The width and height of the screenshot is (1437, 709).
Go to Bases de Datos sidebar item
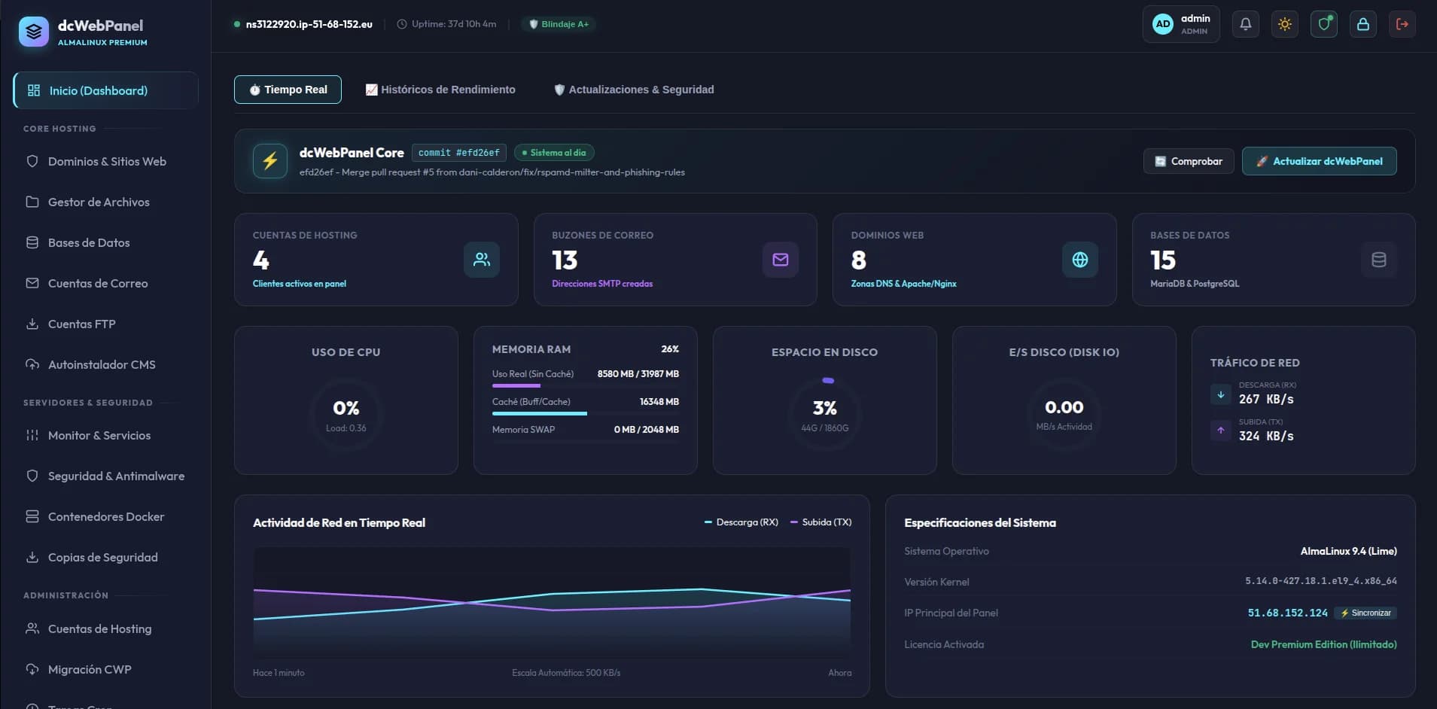pos(106,242)
